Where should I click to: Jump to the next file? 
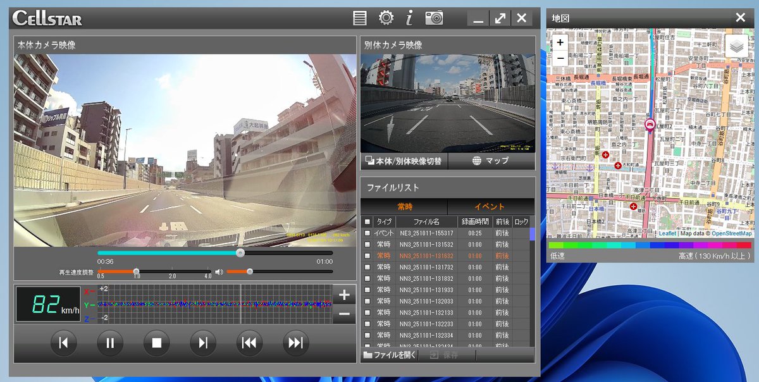click(x=295, y=343)
